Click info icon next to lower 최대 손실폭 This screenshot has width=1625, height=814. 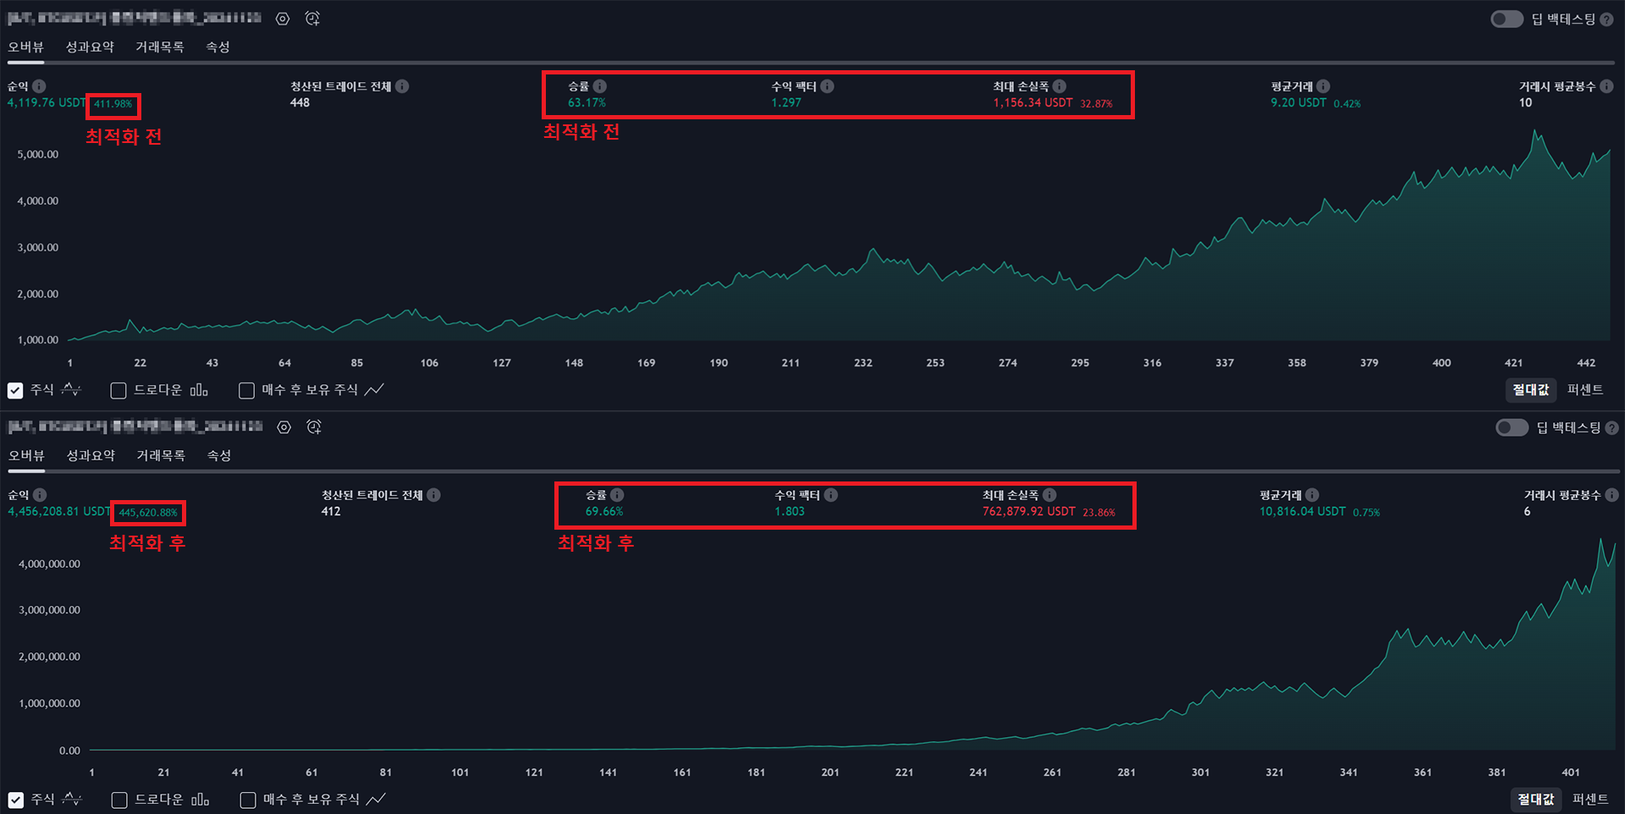pos(1049,495)
